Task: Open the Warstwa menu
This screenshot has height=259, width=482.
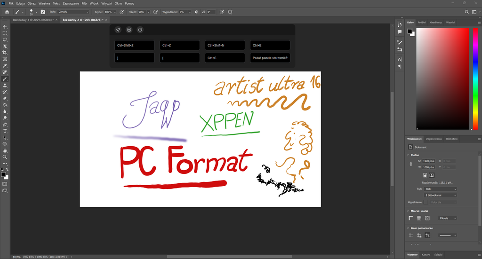Action: [x=44, y=3]
